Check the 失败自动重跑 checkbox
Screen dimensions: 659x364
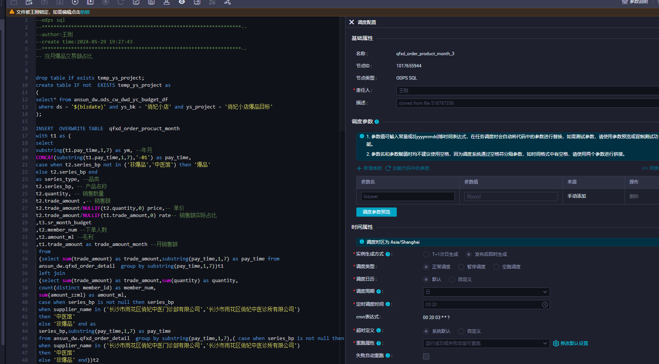(x=426, y=356)
